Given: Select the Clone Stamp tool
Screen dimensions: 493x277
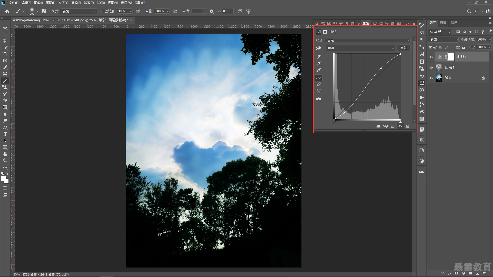Looking at the screenshot, I should click(5, 87).
